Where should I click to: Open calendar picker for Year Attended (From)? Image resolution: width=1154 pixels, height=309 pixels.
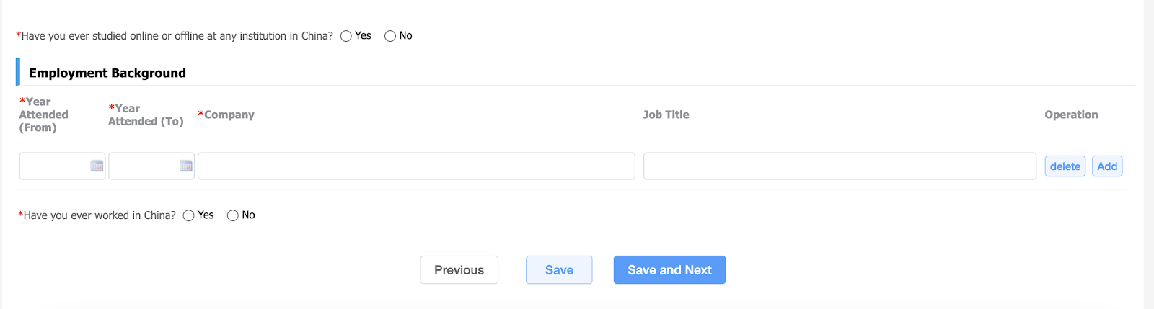(x=97, y=166)
